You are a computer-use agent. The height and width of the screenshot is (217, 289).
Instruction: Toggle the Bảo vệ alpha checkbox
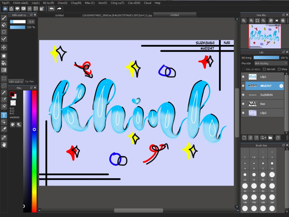click(x=244, y=69)
